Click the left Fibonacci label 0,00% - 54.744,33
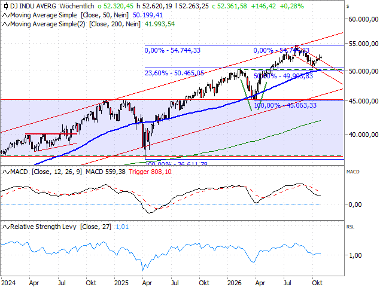383x287 pixels. 172,50
